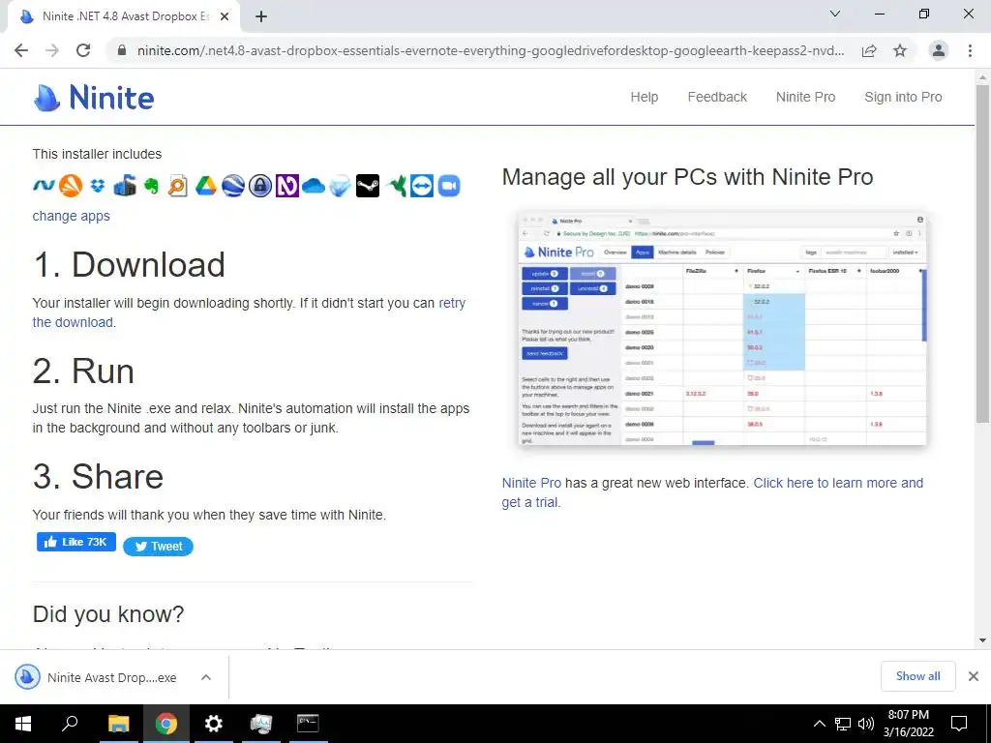
Task: Click the light-blue diamond app icon
Action: tap(341, 186)
